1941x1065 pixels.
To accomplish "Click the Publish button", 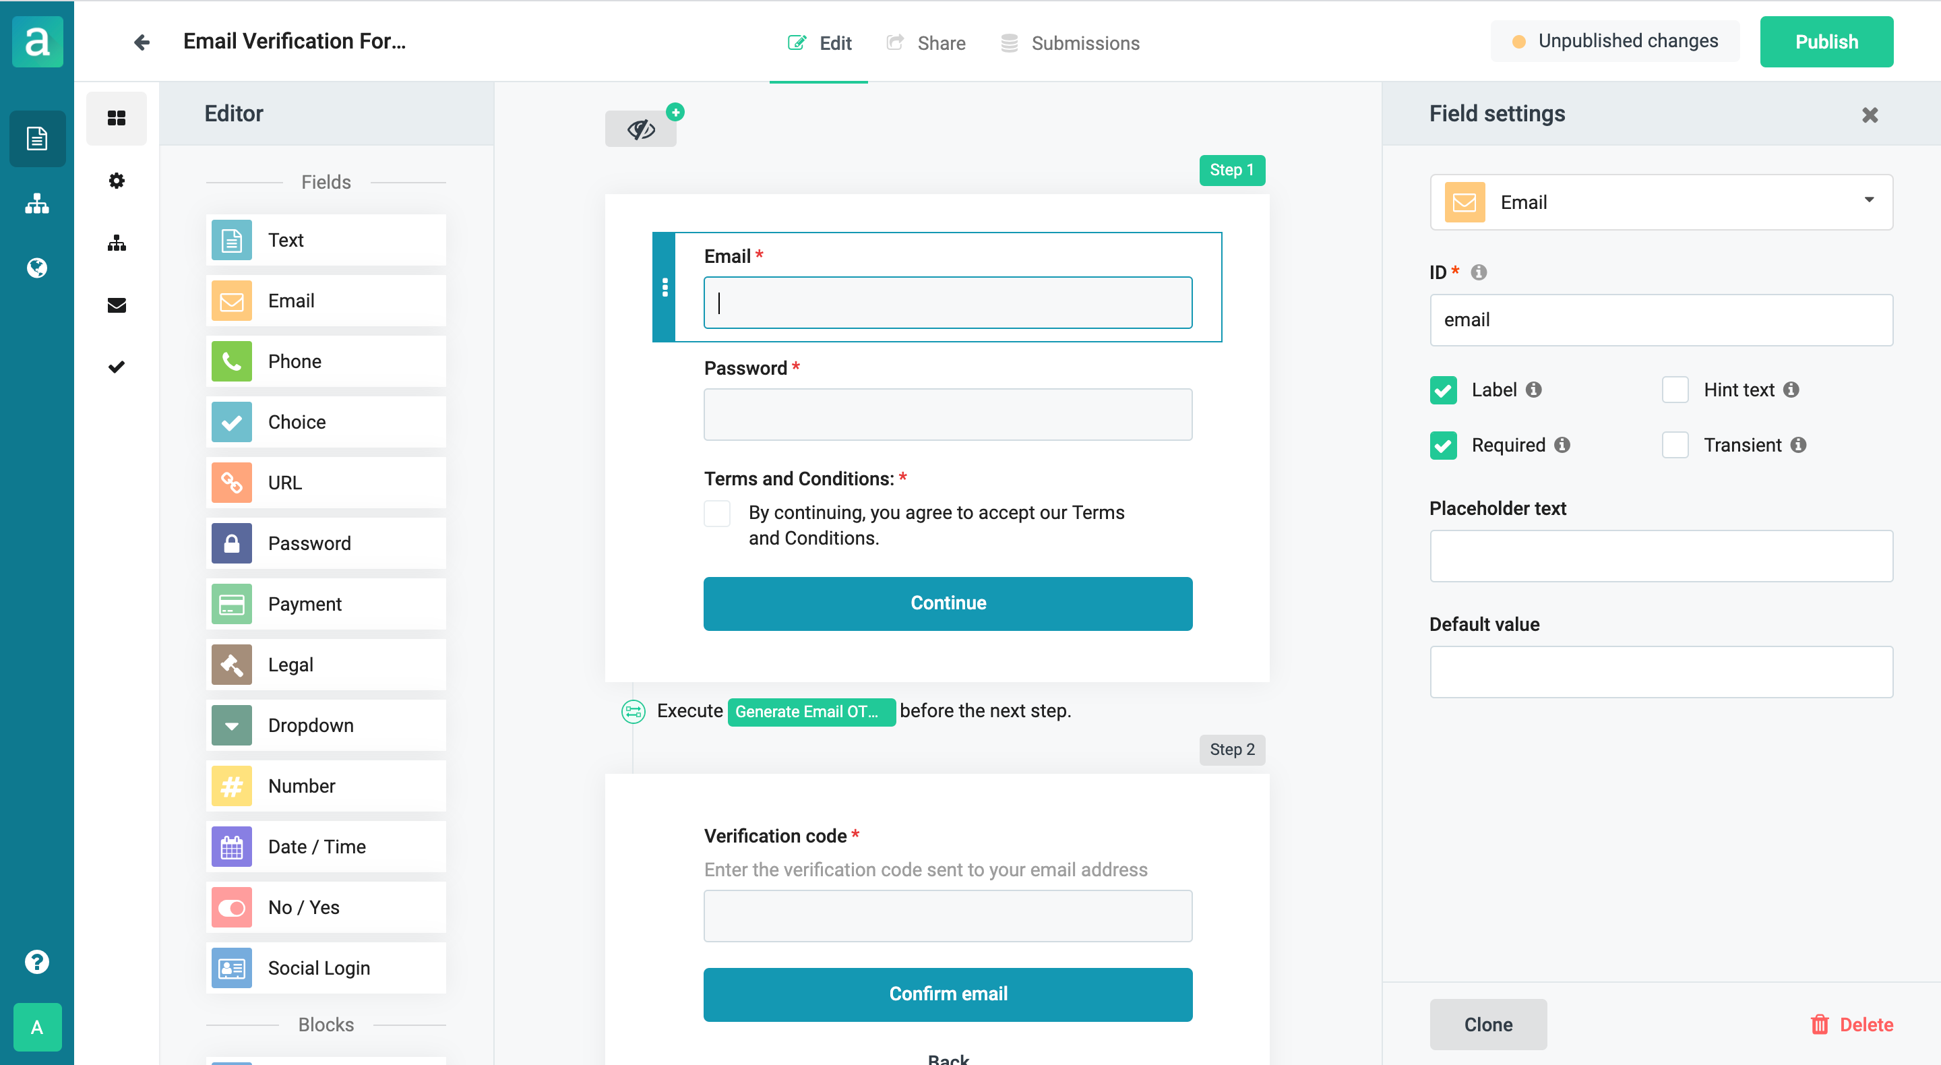I will tap(1826, 42).
